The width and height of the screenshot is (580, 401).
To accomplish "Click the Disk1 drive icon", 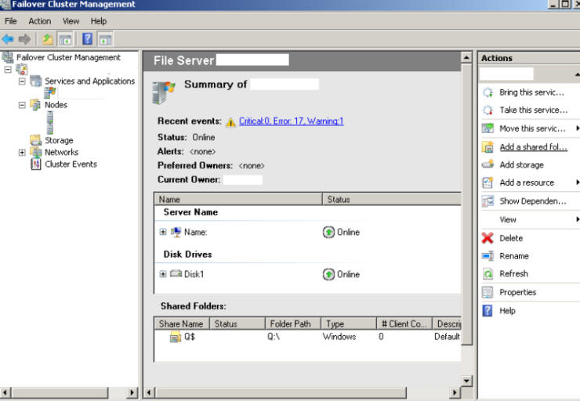I will click(x=176, y=274).
